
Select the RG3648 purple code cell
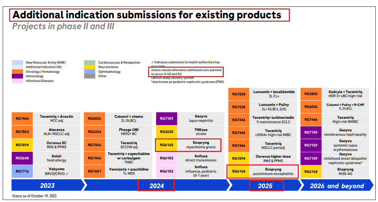pos(23,158)
